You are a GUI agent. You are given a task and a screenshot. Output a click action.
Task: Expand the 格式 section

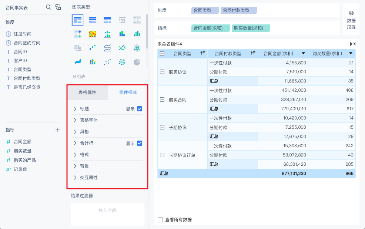point(75,155)
